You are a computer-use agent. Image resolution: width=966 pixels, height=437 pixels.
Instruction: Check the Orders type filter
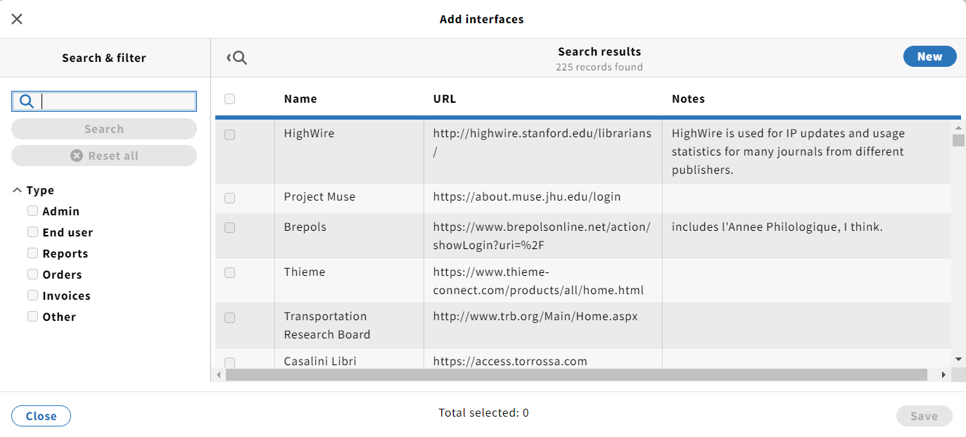coord(32,274)
